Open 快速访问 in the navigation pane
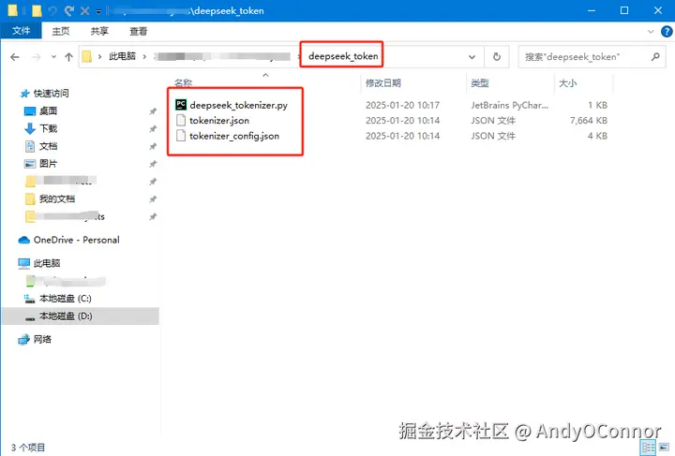The width and height of the screenshot is (675, 456). (51, 94)
